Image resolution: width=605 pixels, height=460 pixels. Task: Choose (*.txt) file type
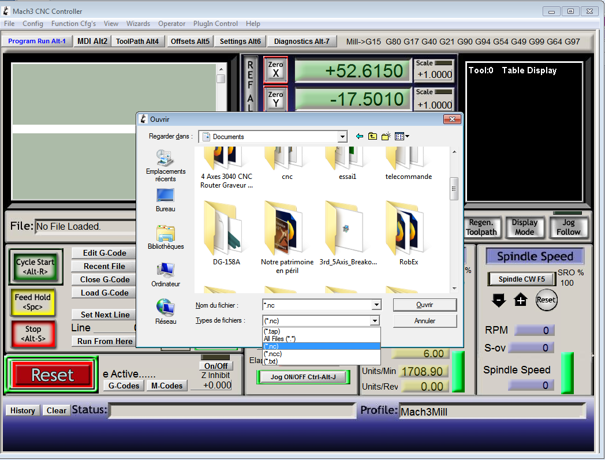321,361
